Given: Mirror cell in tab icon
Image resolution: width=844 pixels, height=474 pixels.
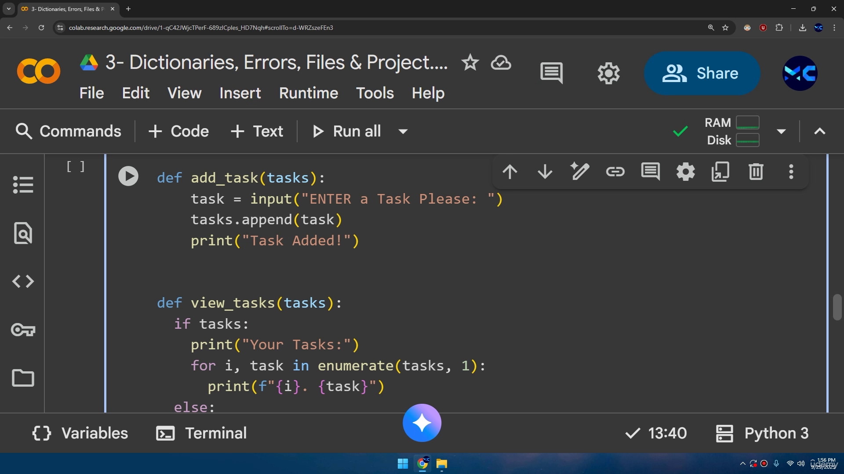Looking at the screenshot, I should 720,172.
